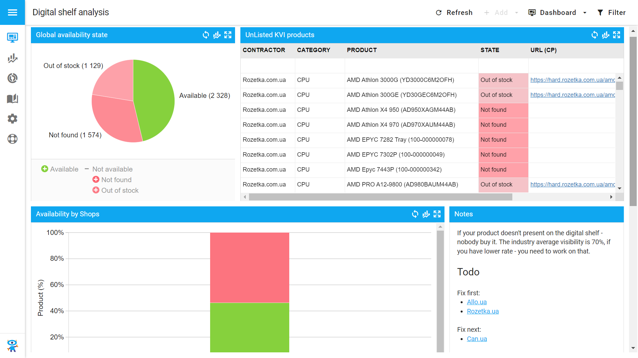Maximize the UnListed KVI products panel
Image resolution: width=638 pixels, height=358 pixels.
616,35
